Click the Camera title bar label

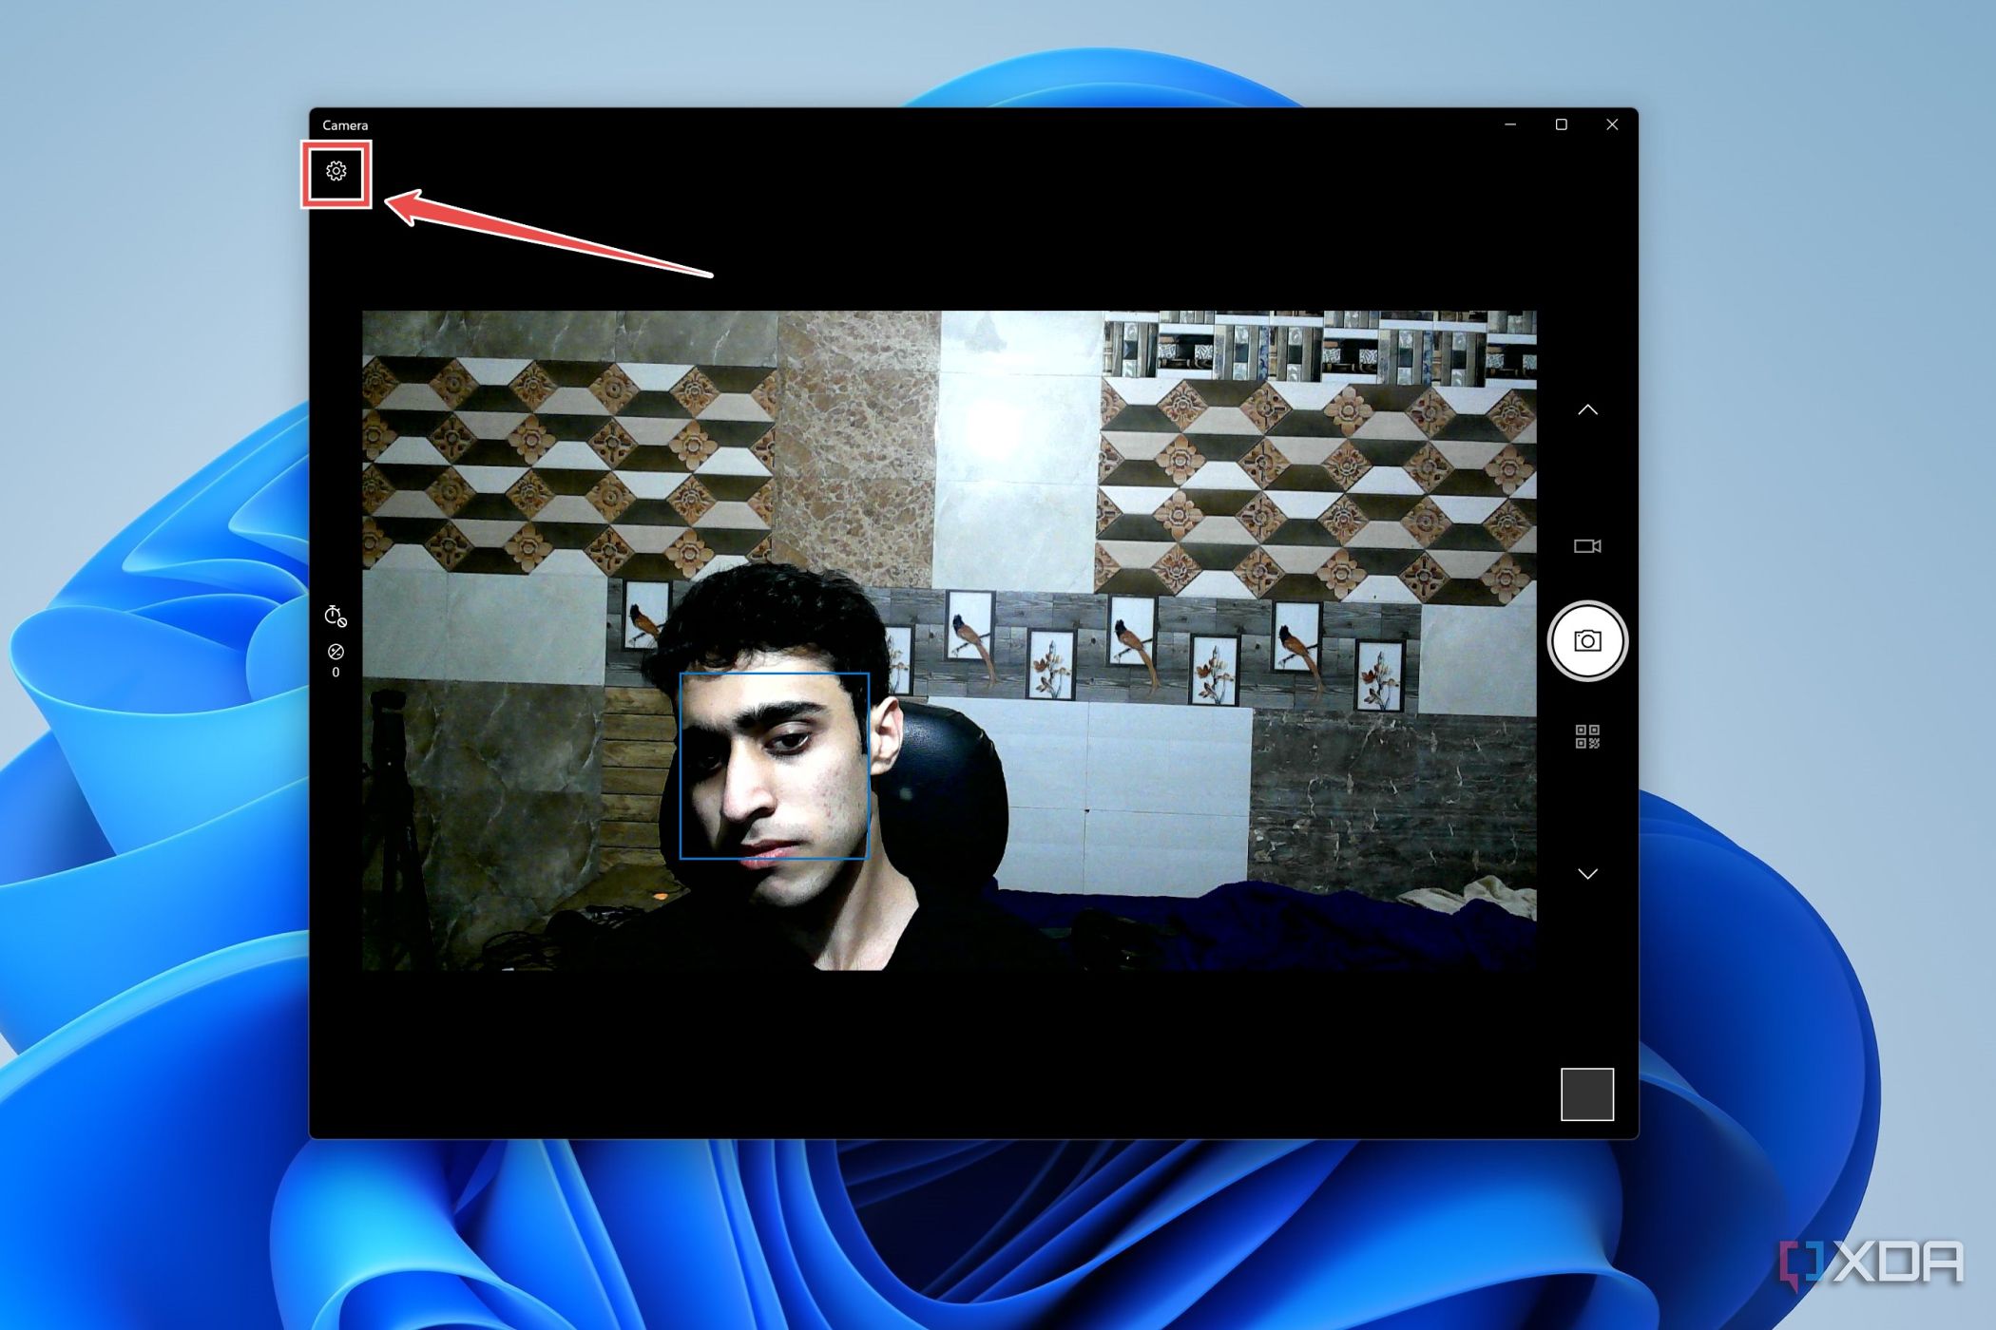point(345,124)
